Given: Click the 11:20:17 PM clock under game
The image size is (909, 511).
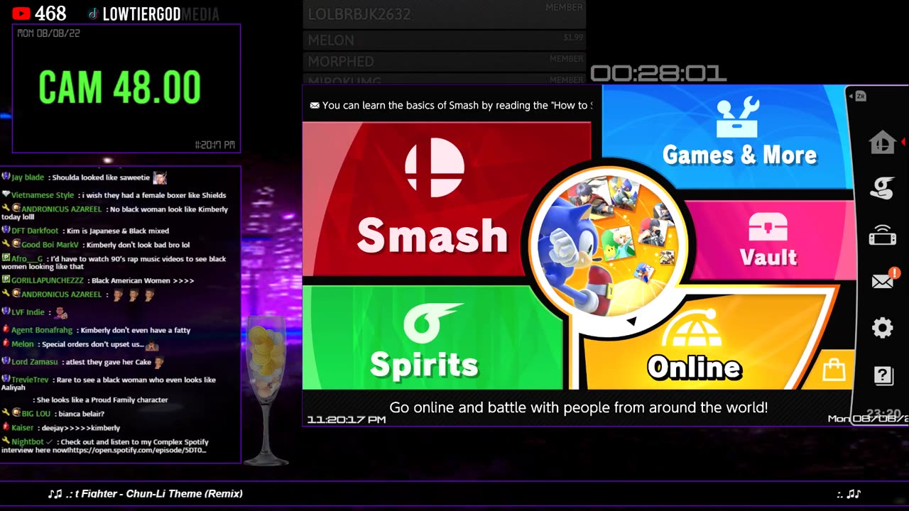Looking at the screenshot, I should coord(347,419).
